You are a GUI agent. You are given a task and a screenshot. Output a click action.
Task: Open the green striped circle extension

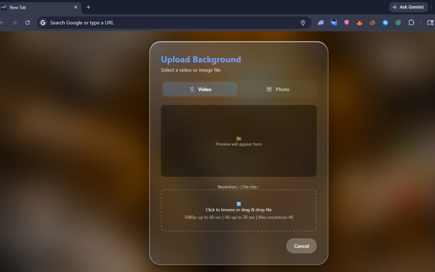(398, 23)
